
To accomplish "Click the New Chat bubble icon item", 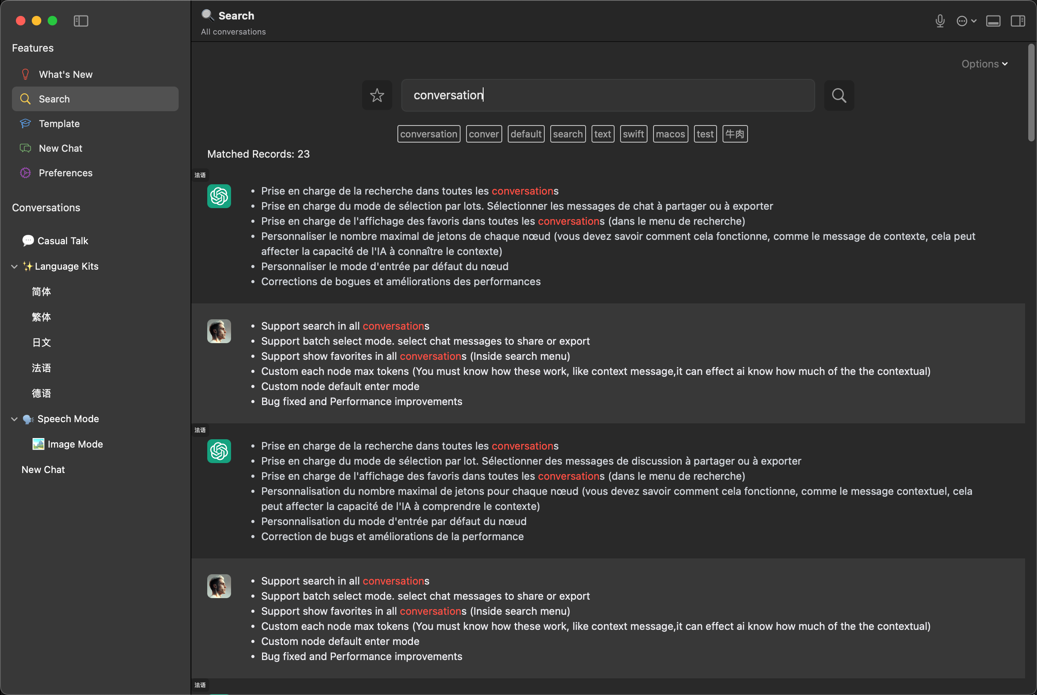I will pyautogui.click(x=60, y=149).
